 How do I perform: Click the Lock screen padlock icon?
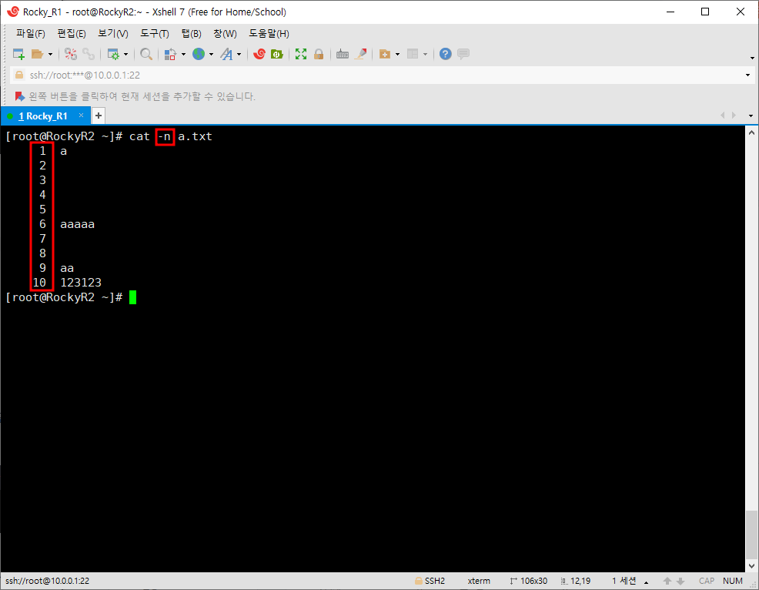pyautogui.click(x=319, y=54)
